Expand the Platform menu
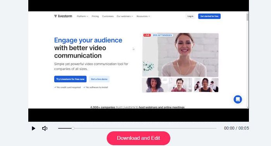Screen dimensions: 271x146 [82, 16]
